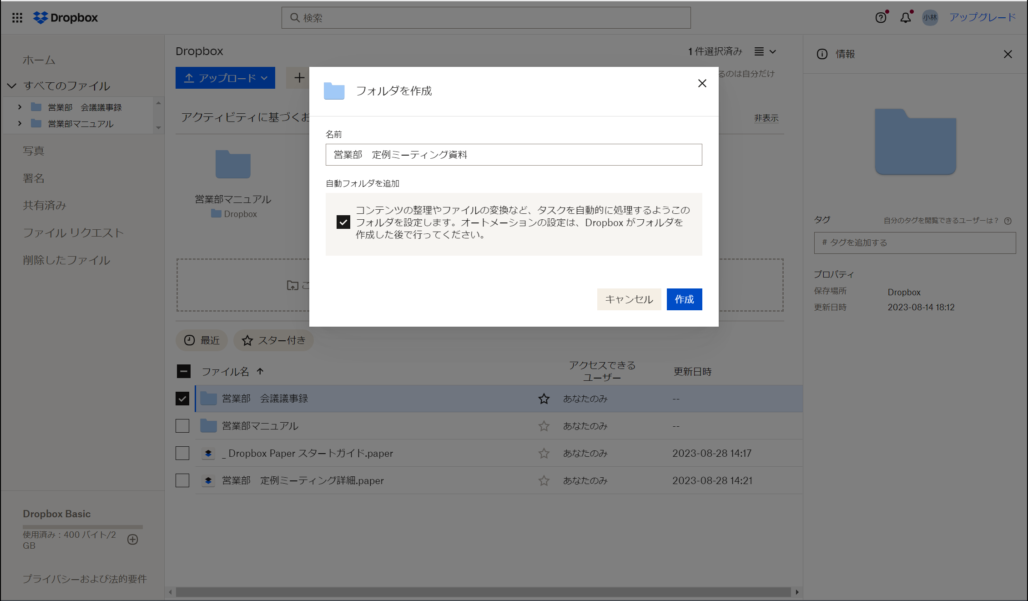
Task: Deselect the 営業部 会議議事録 row checkbox
Action: [x=182, y=398]
